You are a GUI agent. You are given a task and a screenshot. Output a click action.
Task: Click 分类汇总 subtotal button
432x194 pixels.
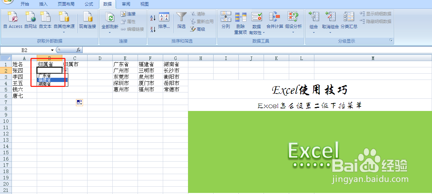click(x=349, y=20)
